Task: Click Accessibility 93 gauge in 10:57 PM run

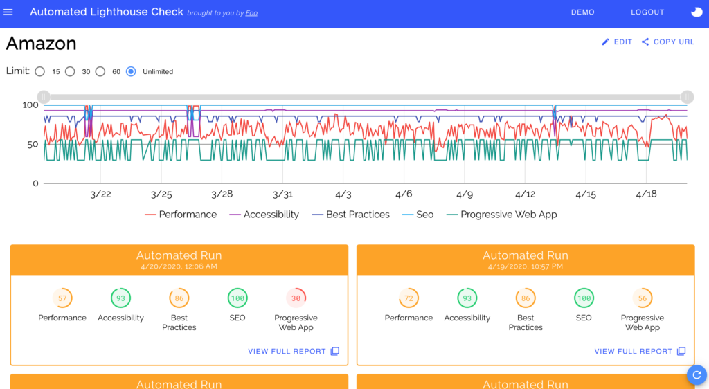Action: (x=467, y=298)
